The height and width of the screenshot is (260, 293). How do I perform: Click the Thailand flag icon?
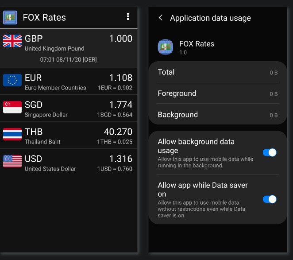click(12, 134)
